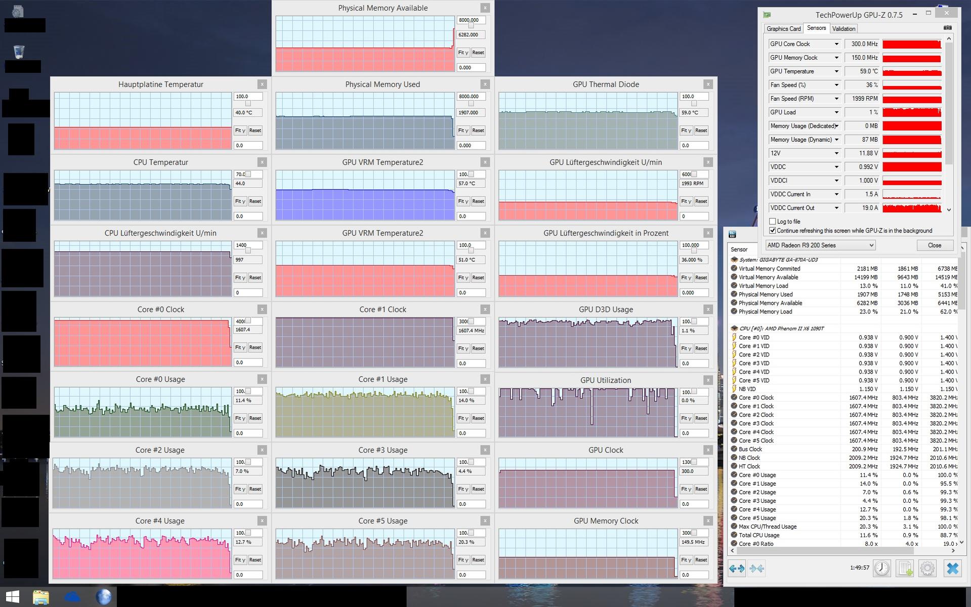Click the Hauptplatine Temperatur scale slider handle
Image resolution: width=971 pixels, height=607 pixels.
248,103
